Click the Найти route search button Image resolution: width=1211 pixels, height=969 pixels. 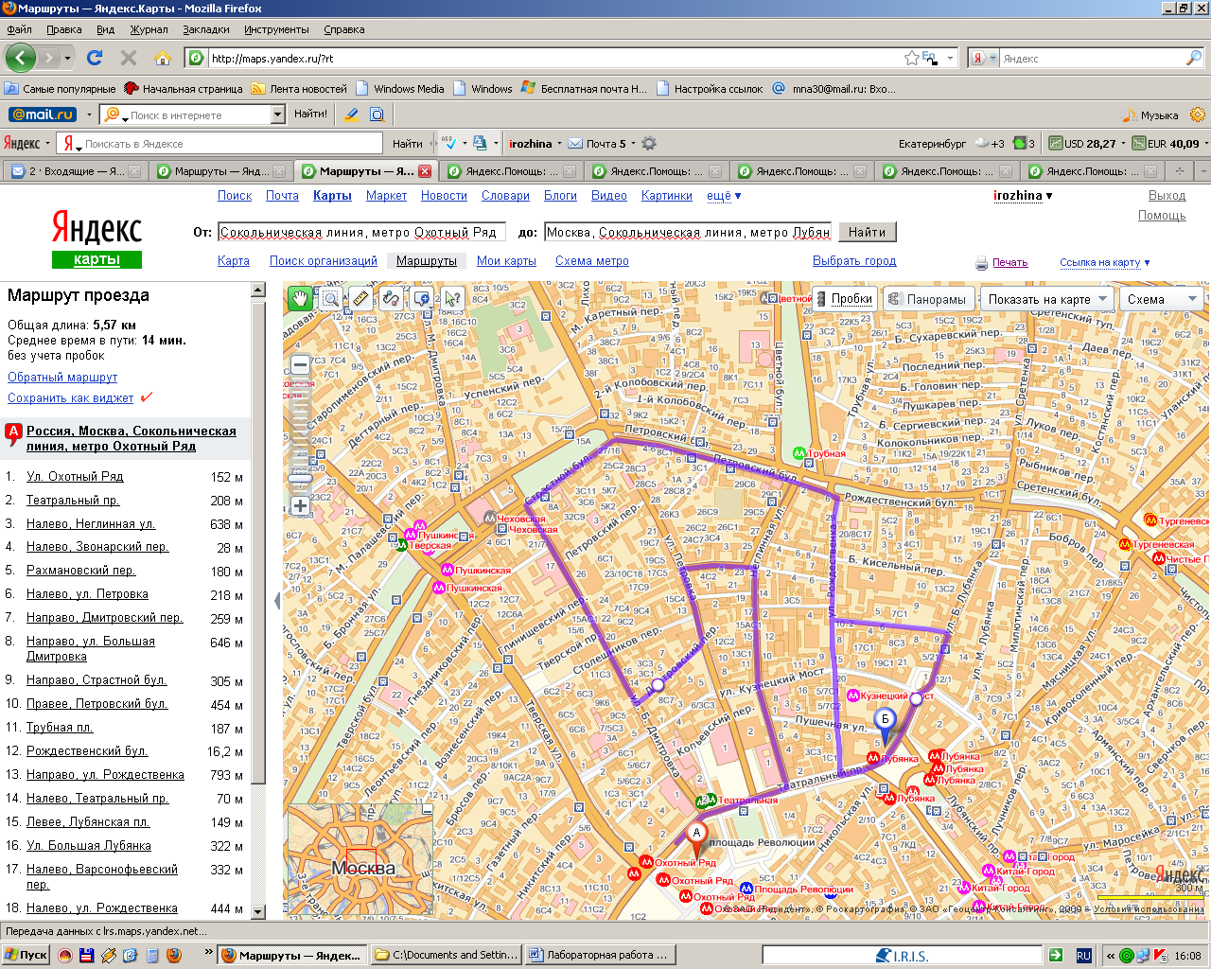point(867,232)
